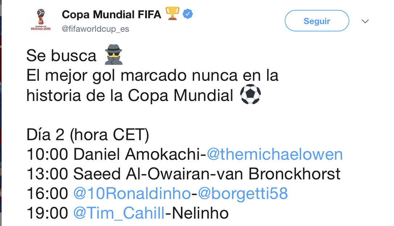Click the detective emoji after Se busca

click(113, 56)
